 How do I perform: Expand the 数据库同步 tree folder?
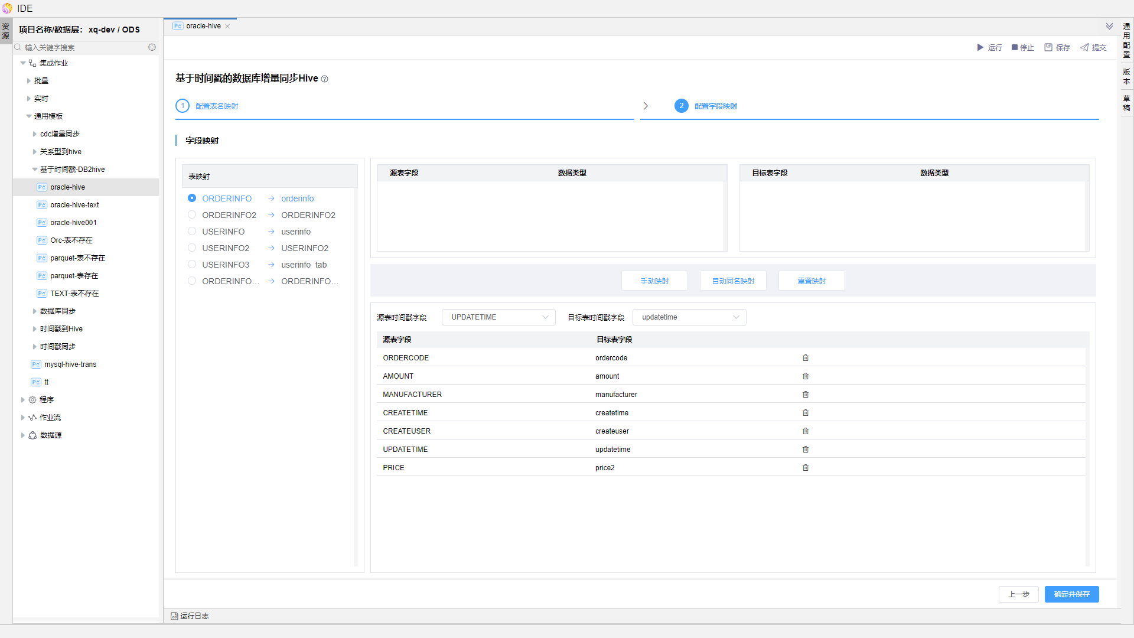35,311
